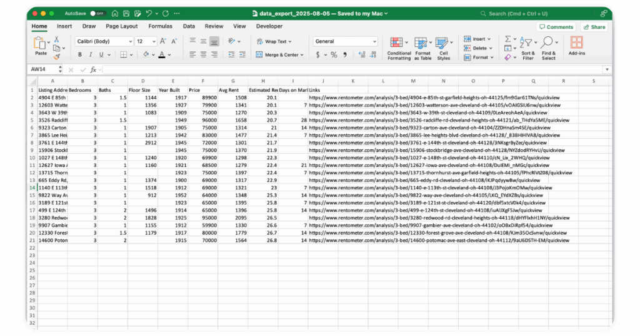Open Format as Table gallery
This screenshot has width=640, height=336.
(422, 49)
